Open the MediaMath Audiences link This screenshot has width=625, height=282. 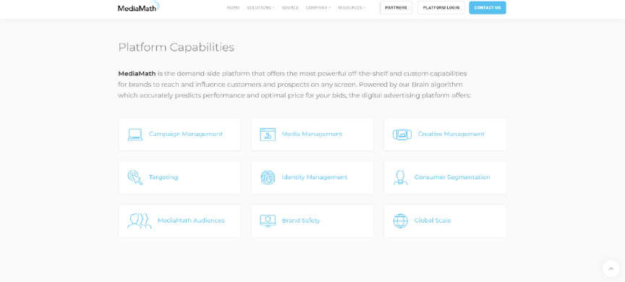tap(191, 221)
